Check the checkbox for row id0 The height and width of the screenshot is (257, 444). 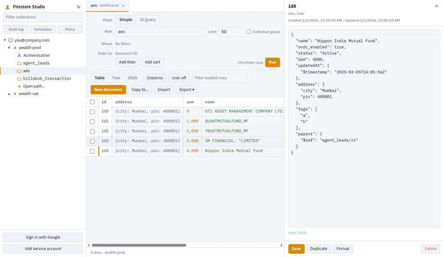click(x=93, y=112)
